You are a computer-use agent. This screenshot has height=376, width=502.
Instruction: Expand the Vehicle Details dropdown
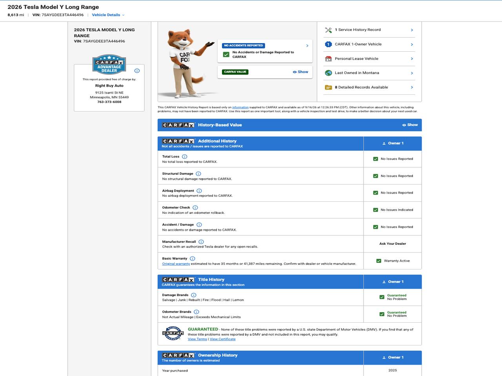click(108, 15)
